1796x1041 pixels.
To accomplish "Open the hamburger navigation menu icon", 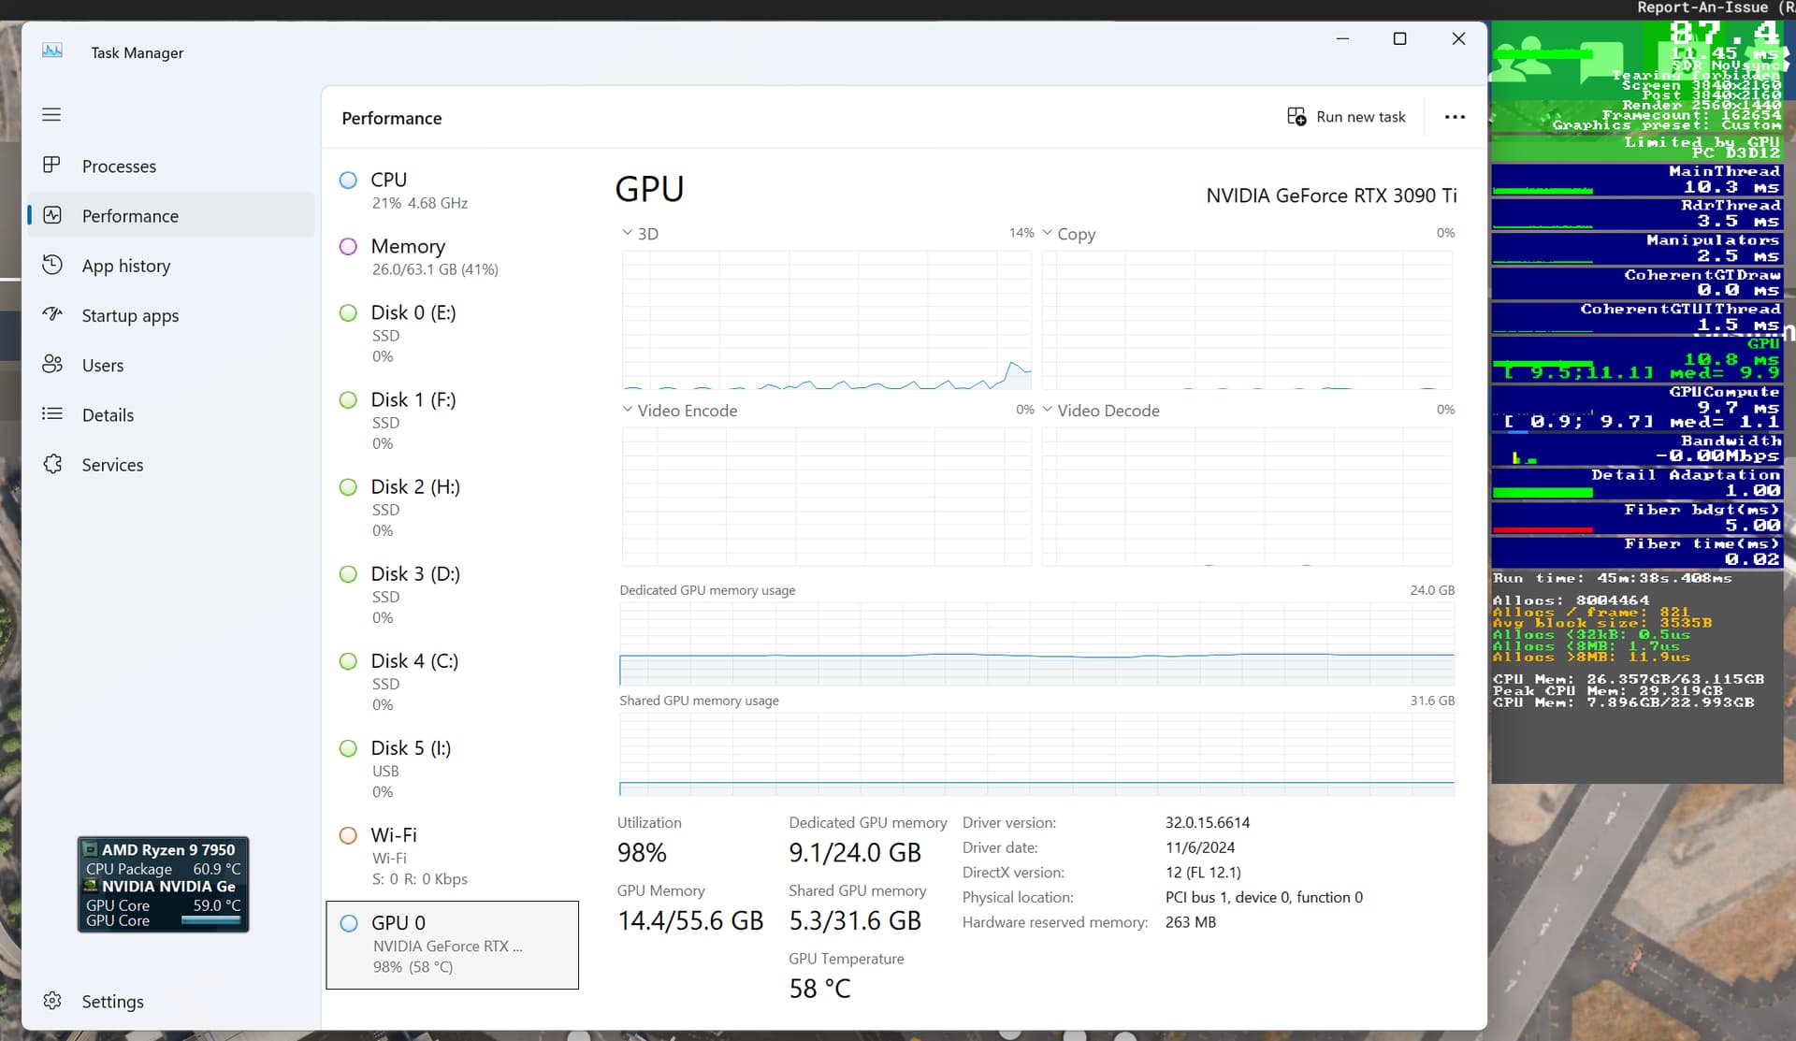I will [51, 114].
